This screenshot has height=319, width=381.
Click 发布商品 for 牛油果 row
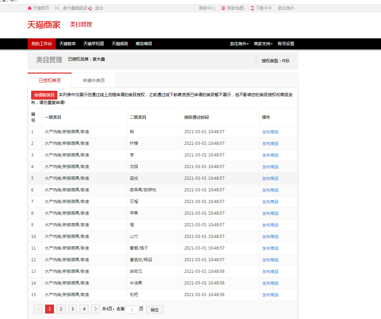click(270, 283)
